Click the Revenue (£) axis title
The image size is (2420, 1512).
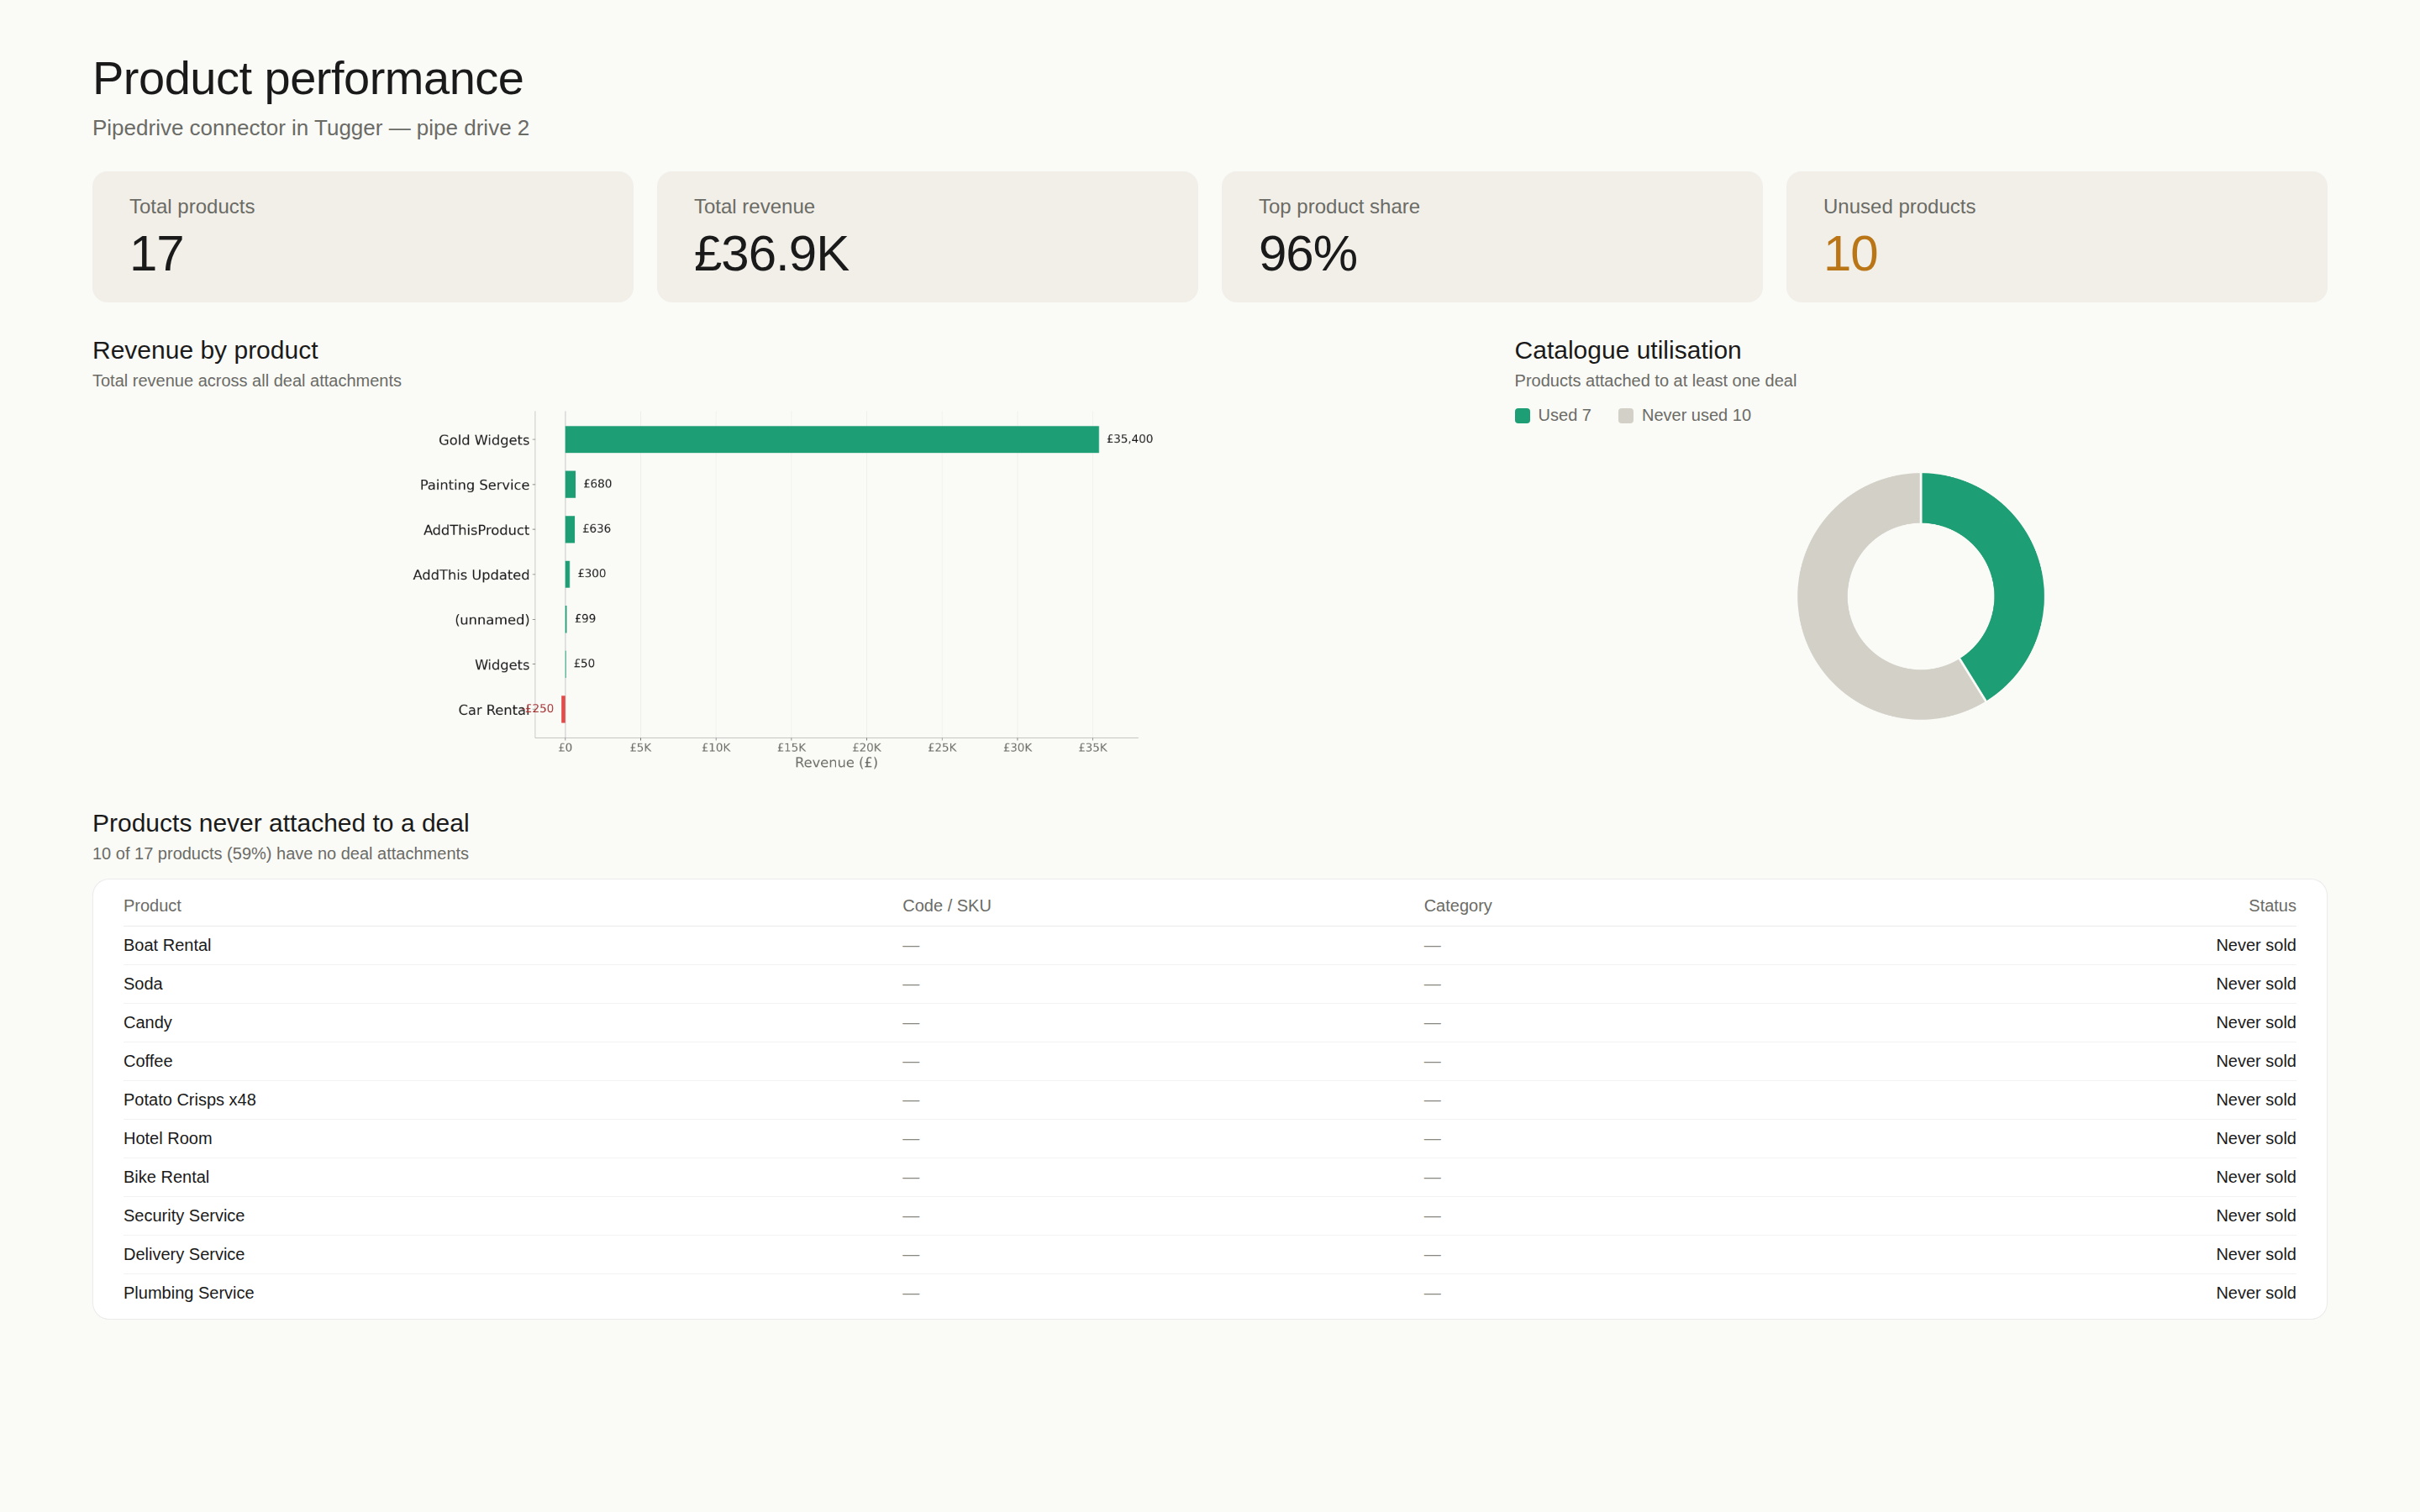point(836,763)
